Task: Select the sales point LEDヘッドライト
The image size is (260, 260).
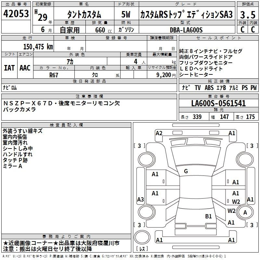Action: pos(201,69)
